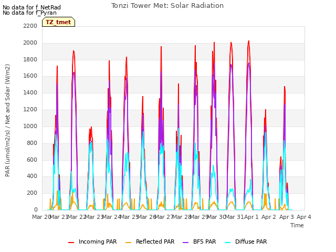Image resolution: width=336 pixels, height=252 pixels.
Task: Click the 400 y-axis tick label
Action: tap(32, 176)
